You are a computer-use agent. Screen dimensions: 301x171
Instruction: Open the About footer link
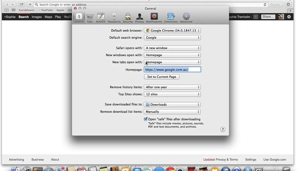pyautogui.click(x=55, y=160)
